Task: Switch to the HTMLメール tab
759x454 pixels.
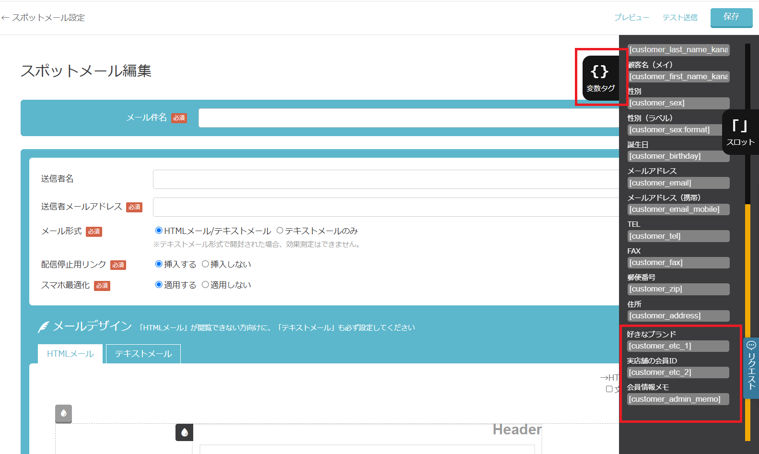Action: 70,354
